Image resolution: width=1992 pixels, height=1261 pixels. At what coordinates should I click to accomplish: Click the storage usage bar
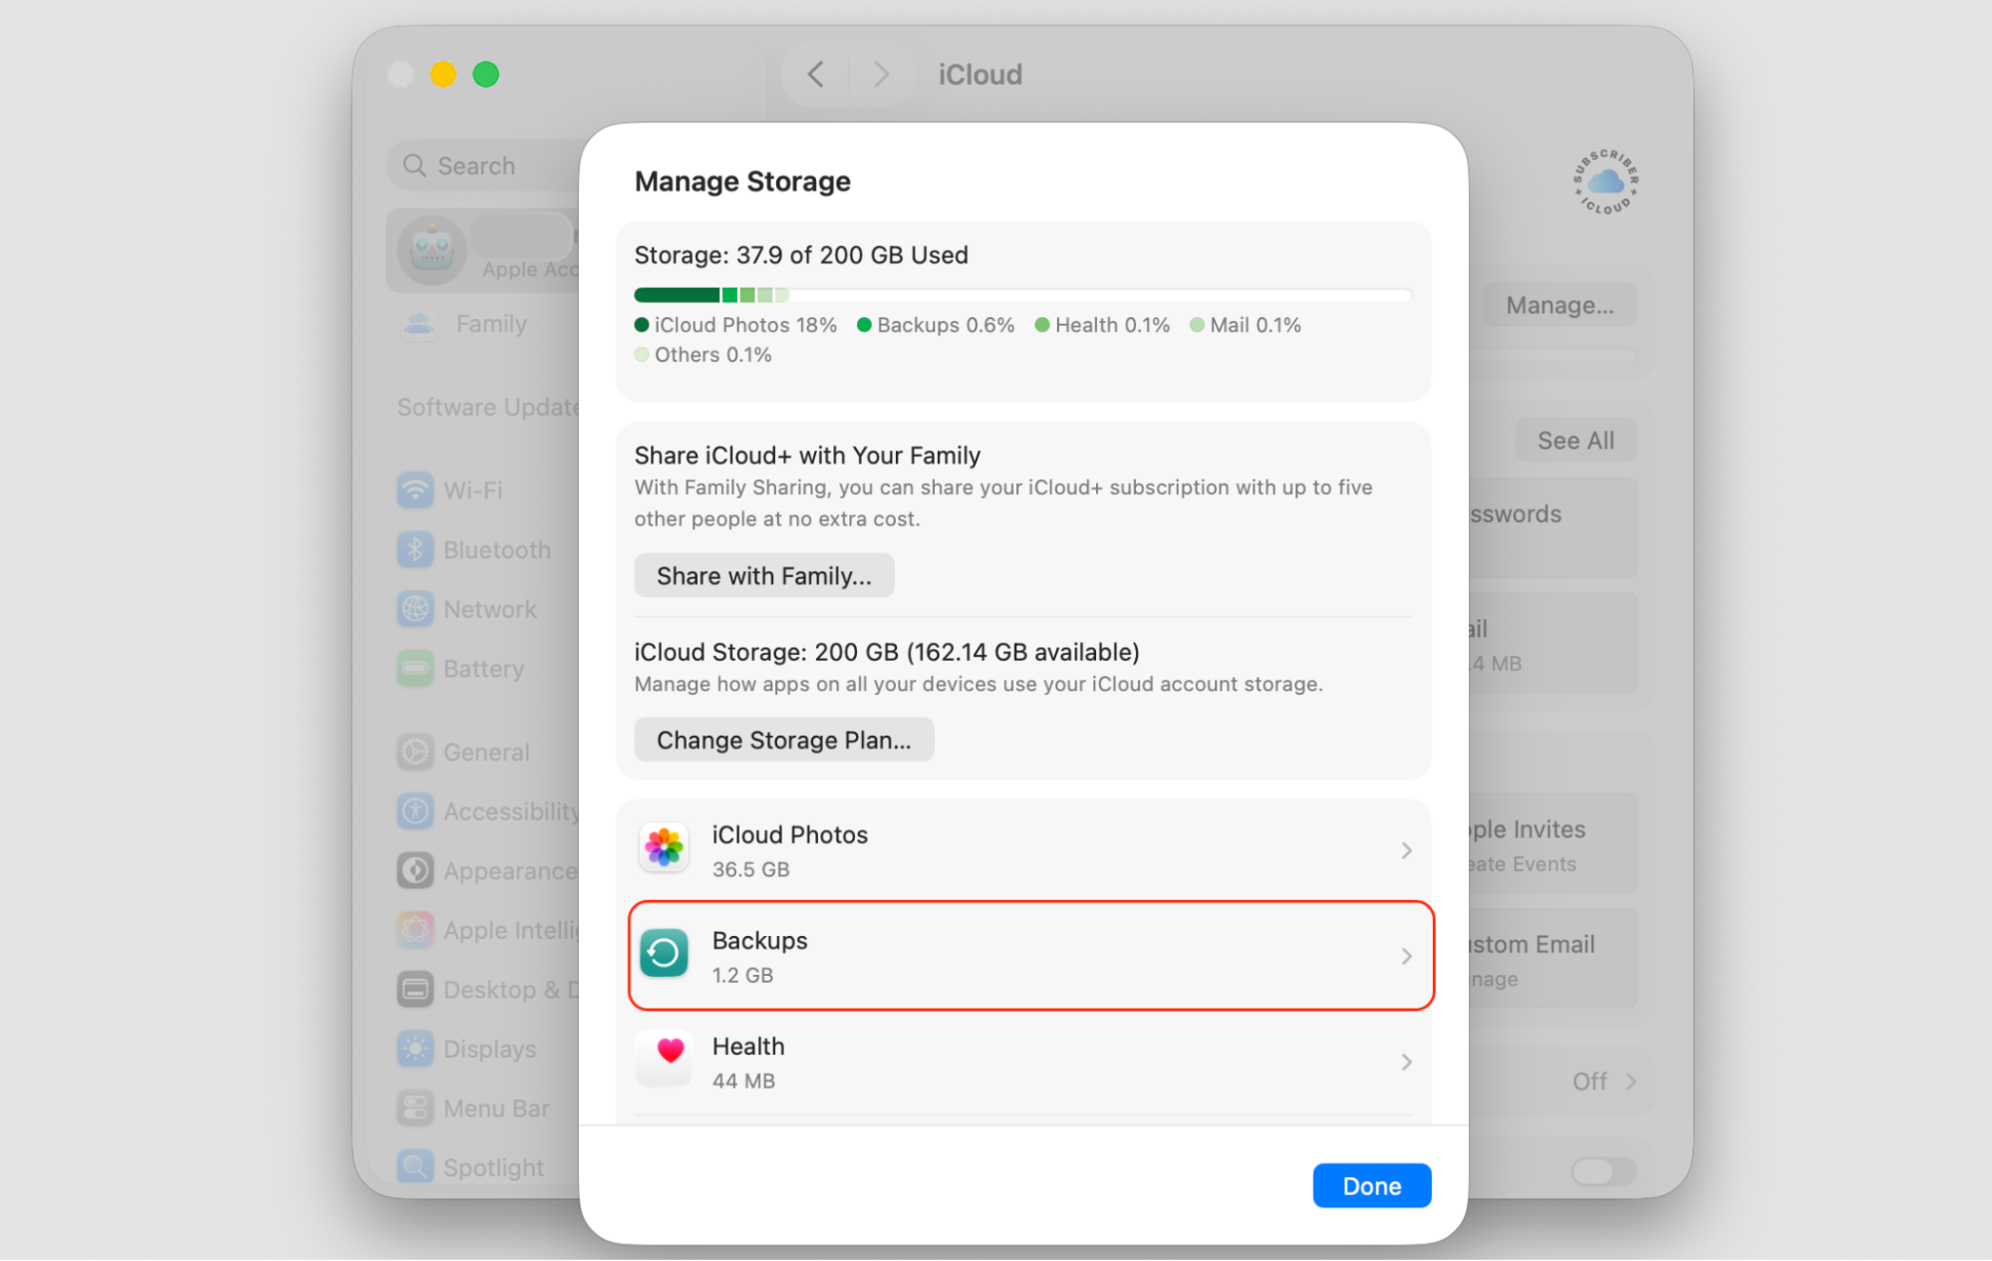pos(1022,295)
